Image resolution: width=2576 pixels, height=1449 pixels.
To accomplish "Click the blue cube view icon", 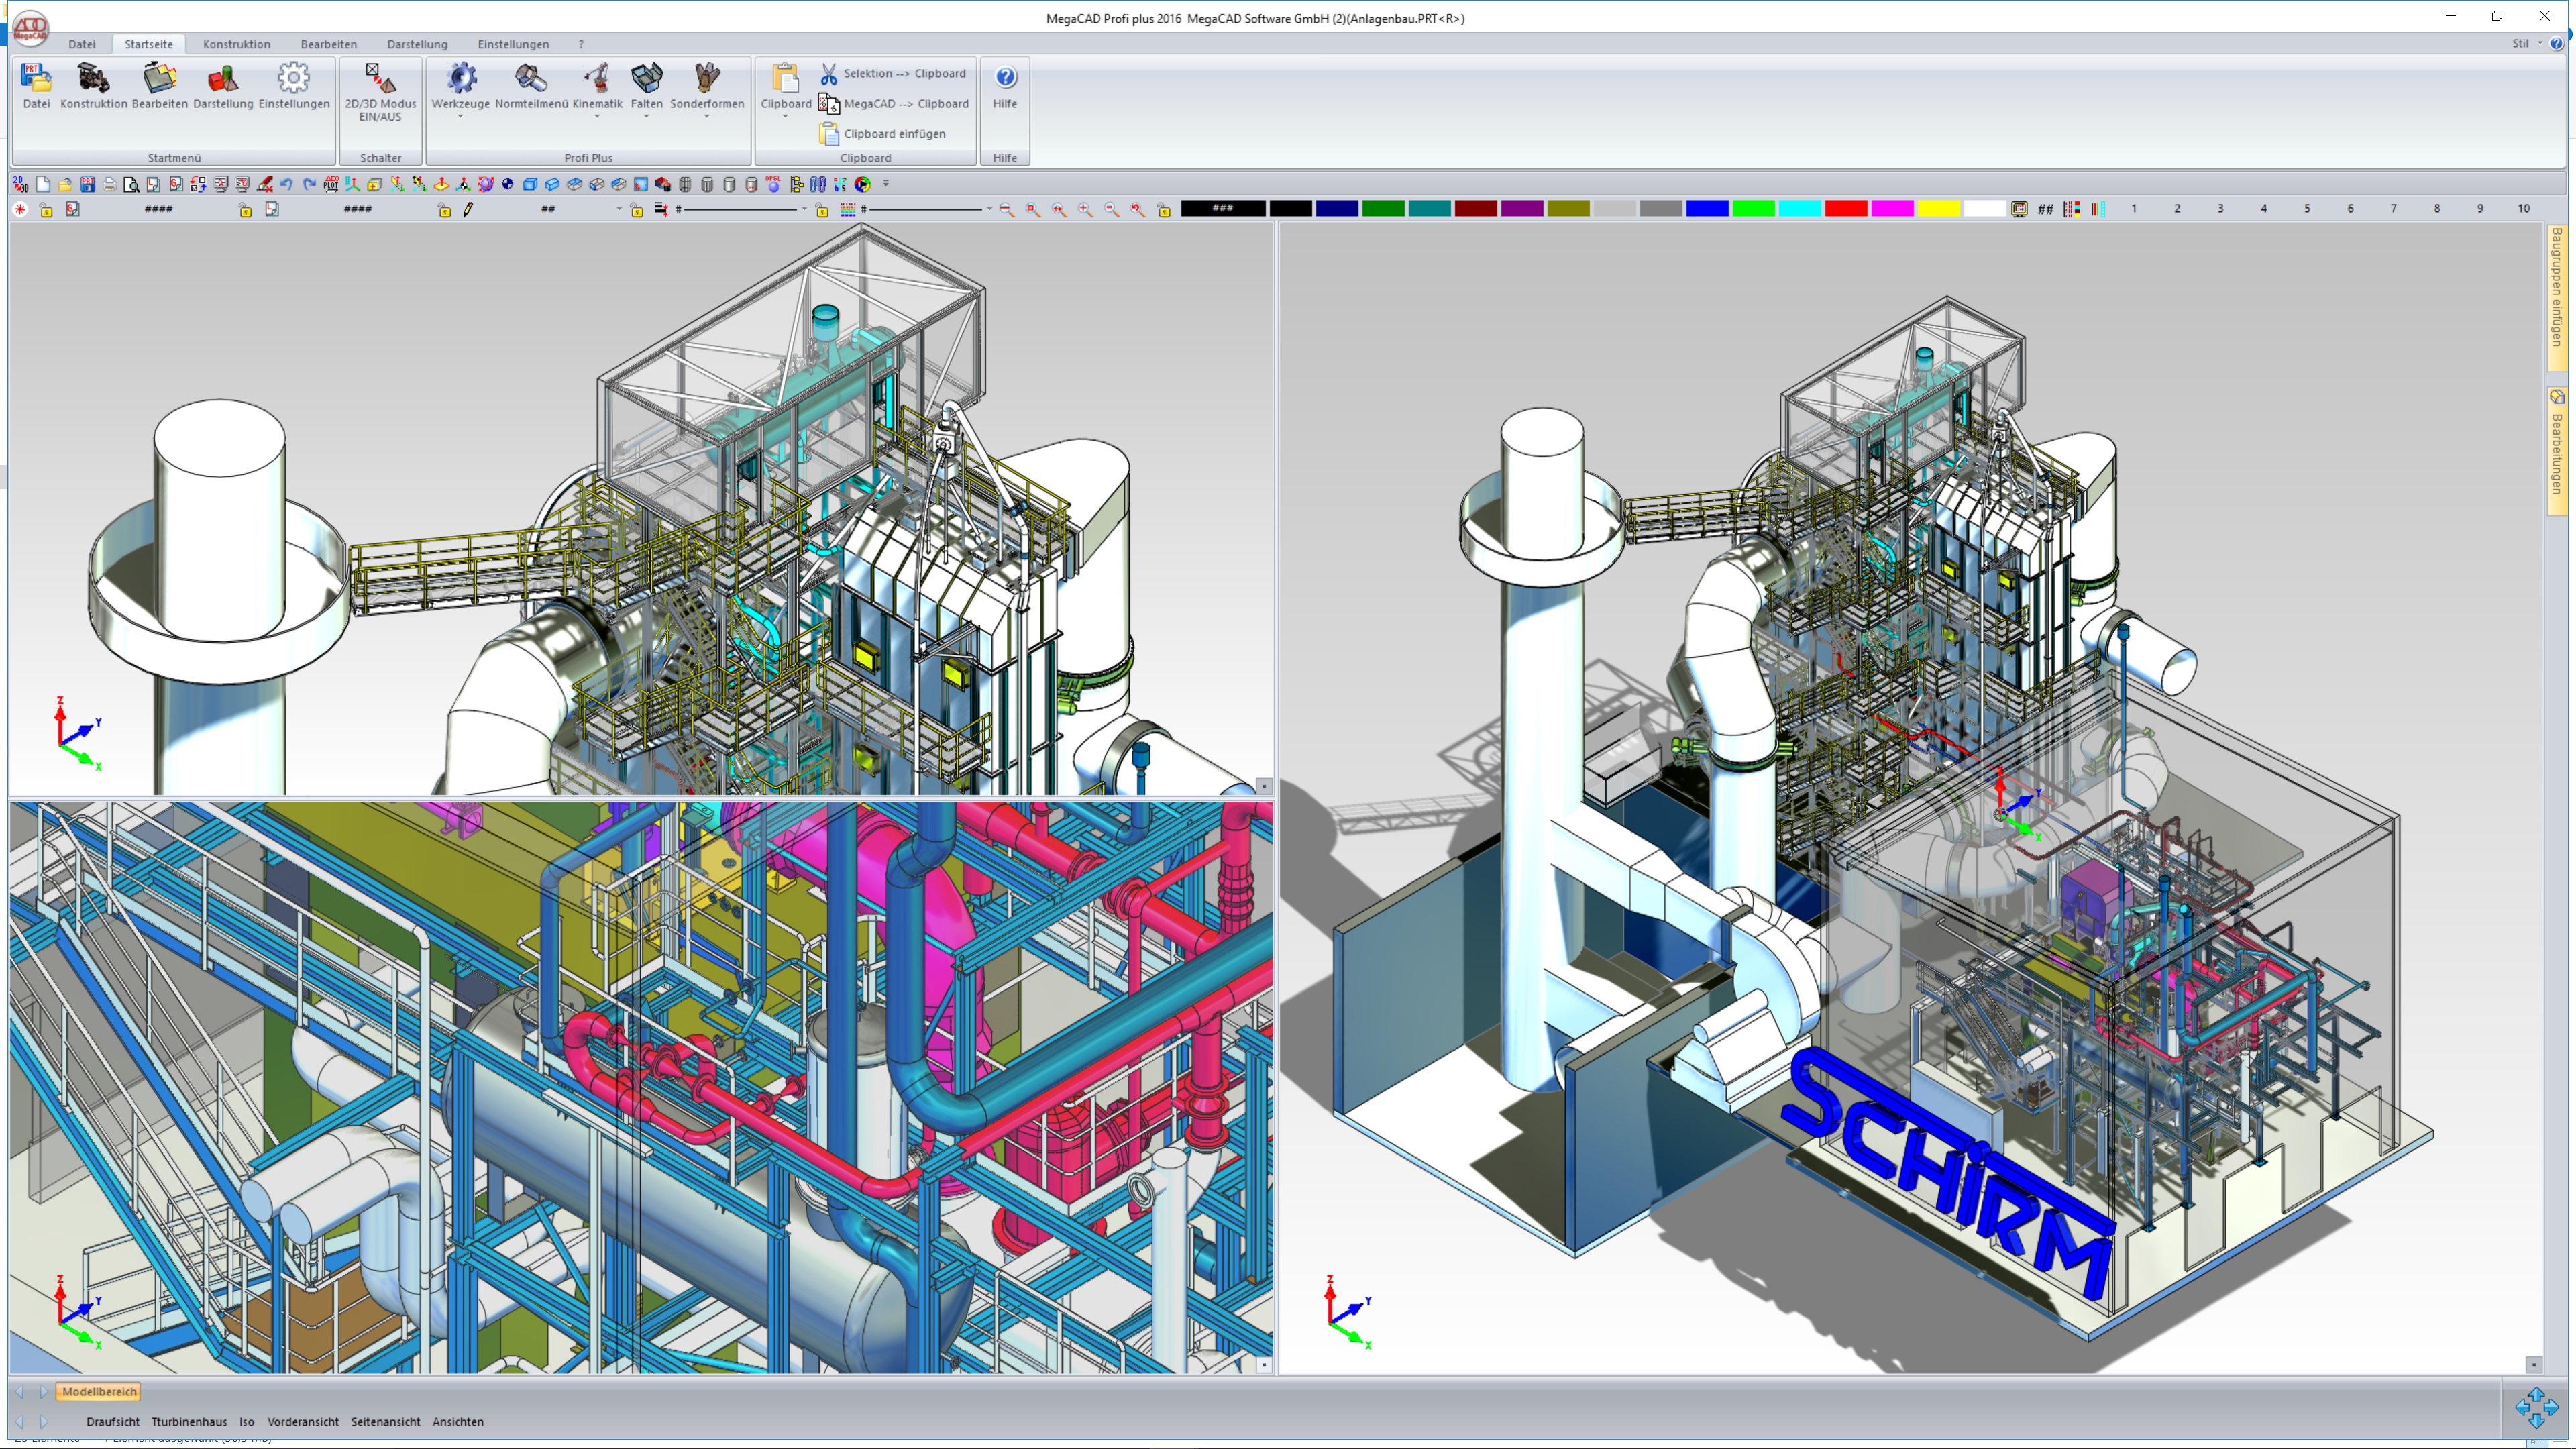I will pyautogui.click(x=530, y=184).
